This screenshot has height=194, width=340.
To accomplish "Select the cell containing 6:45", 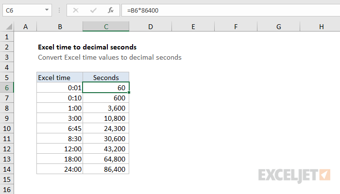I will (60, 129).
